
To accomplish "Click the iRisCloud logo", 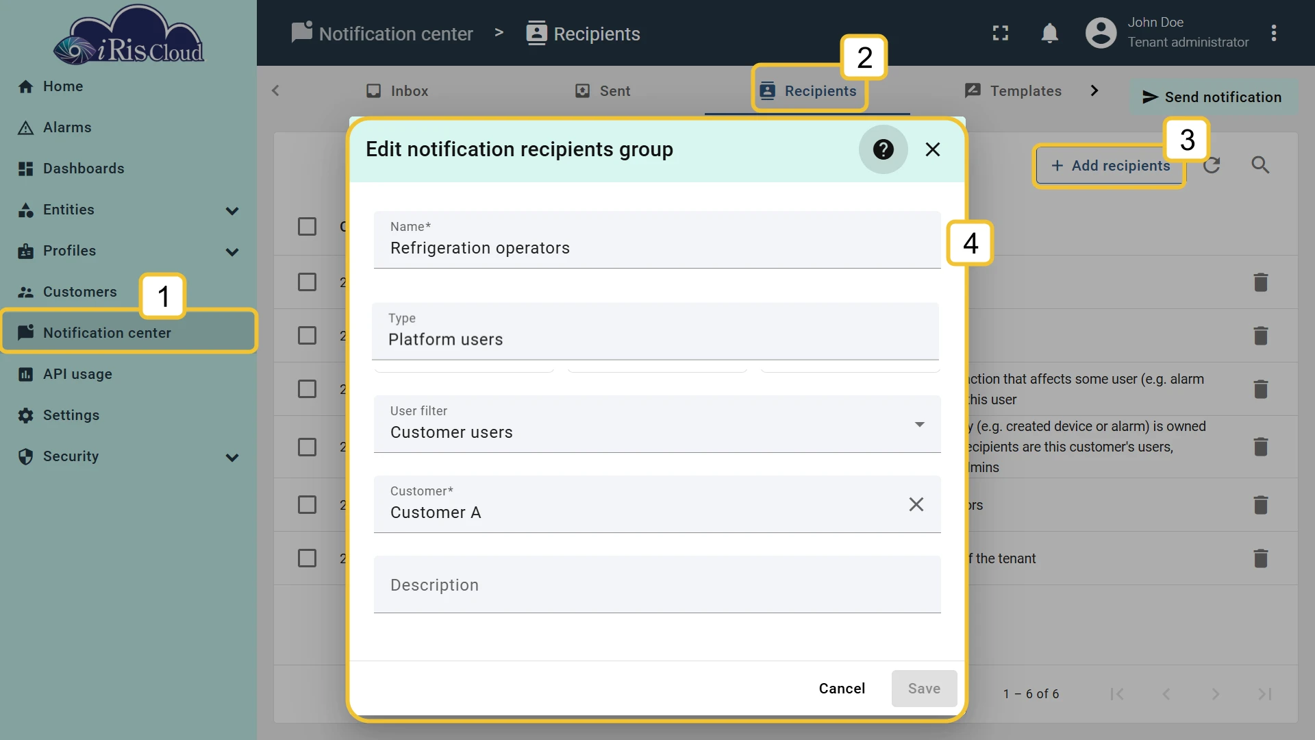I will click(129, 36).
